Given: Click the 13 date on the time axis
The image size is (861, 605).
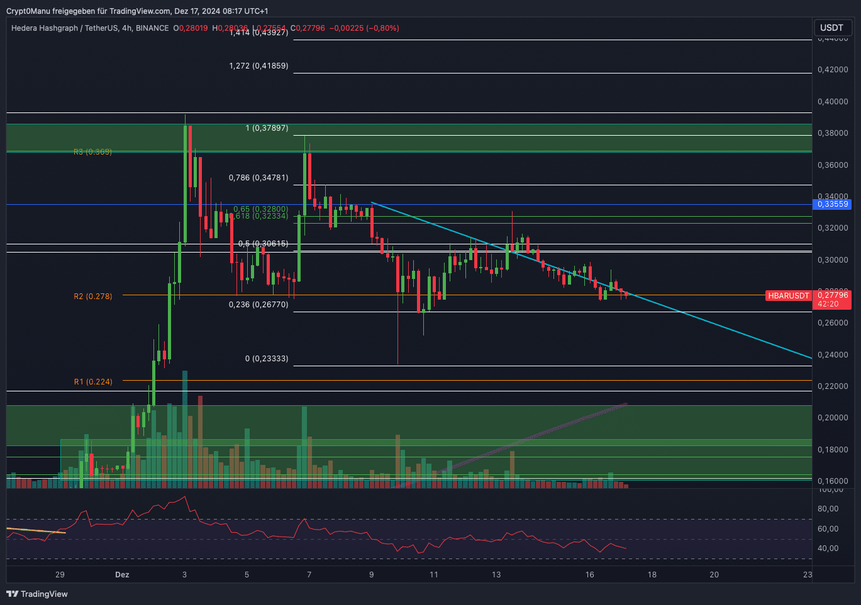Looking at the screenshot, I should point(496,574).
